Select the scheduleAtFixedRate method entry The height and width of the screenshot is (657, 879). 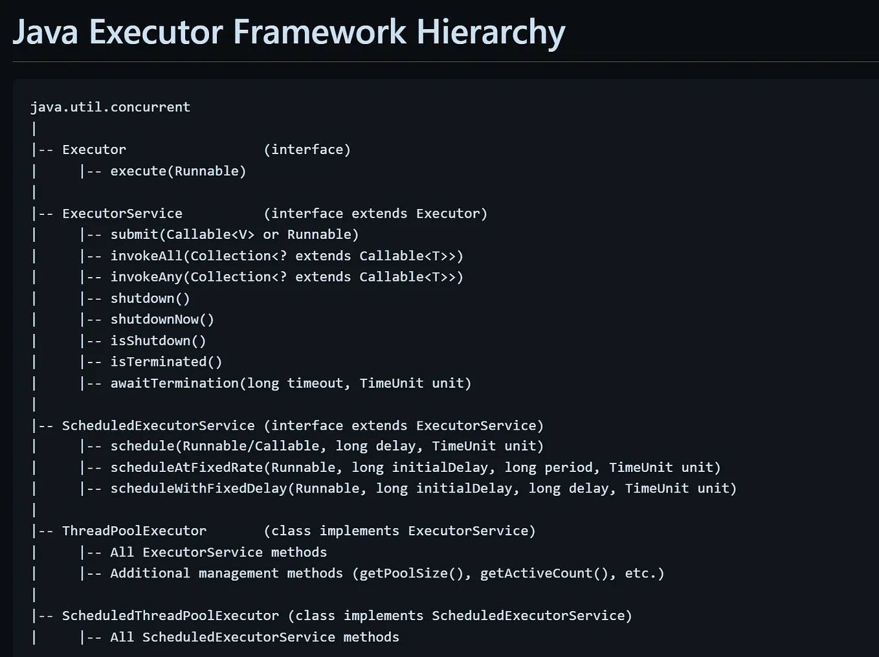click(x=414, y=467)
